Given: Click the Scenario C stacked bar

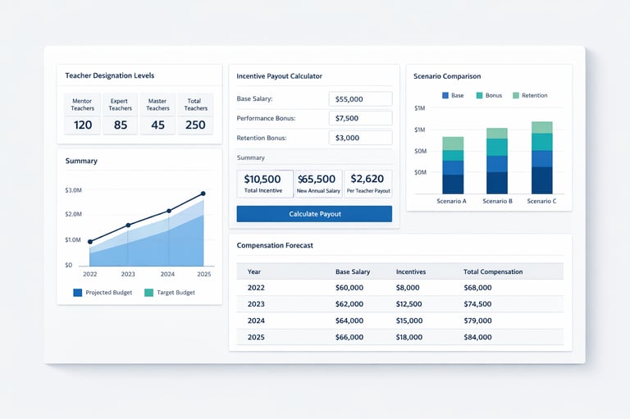Looking at the screenshot, I should click(x=542, y=157).
